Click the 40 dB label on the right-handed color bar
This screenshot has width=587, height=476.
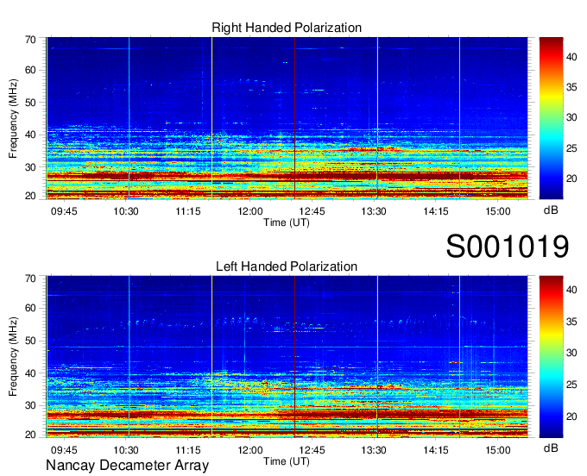coord(571,57)
